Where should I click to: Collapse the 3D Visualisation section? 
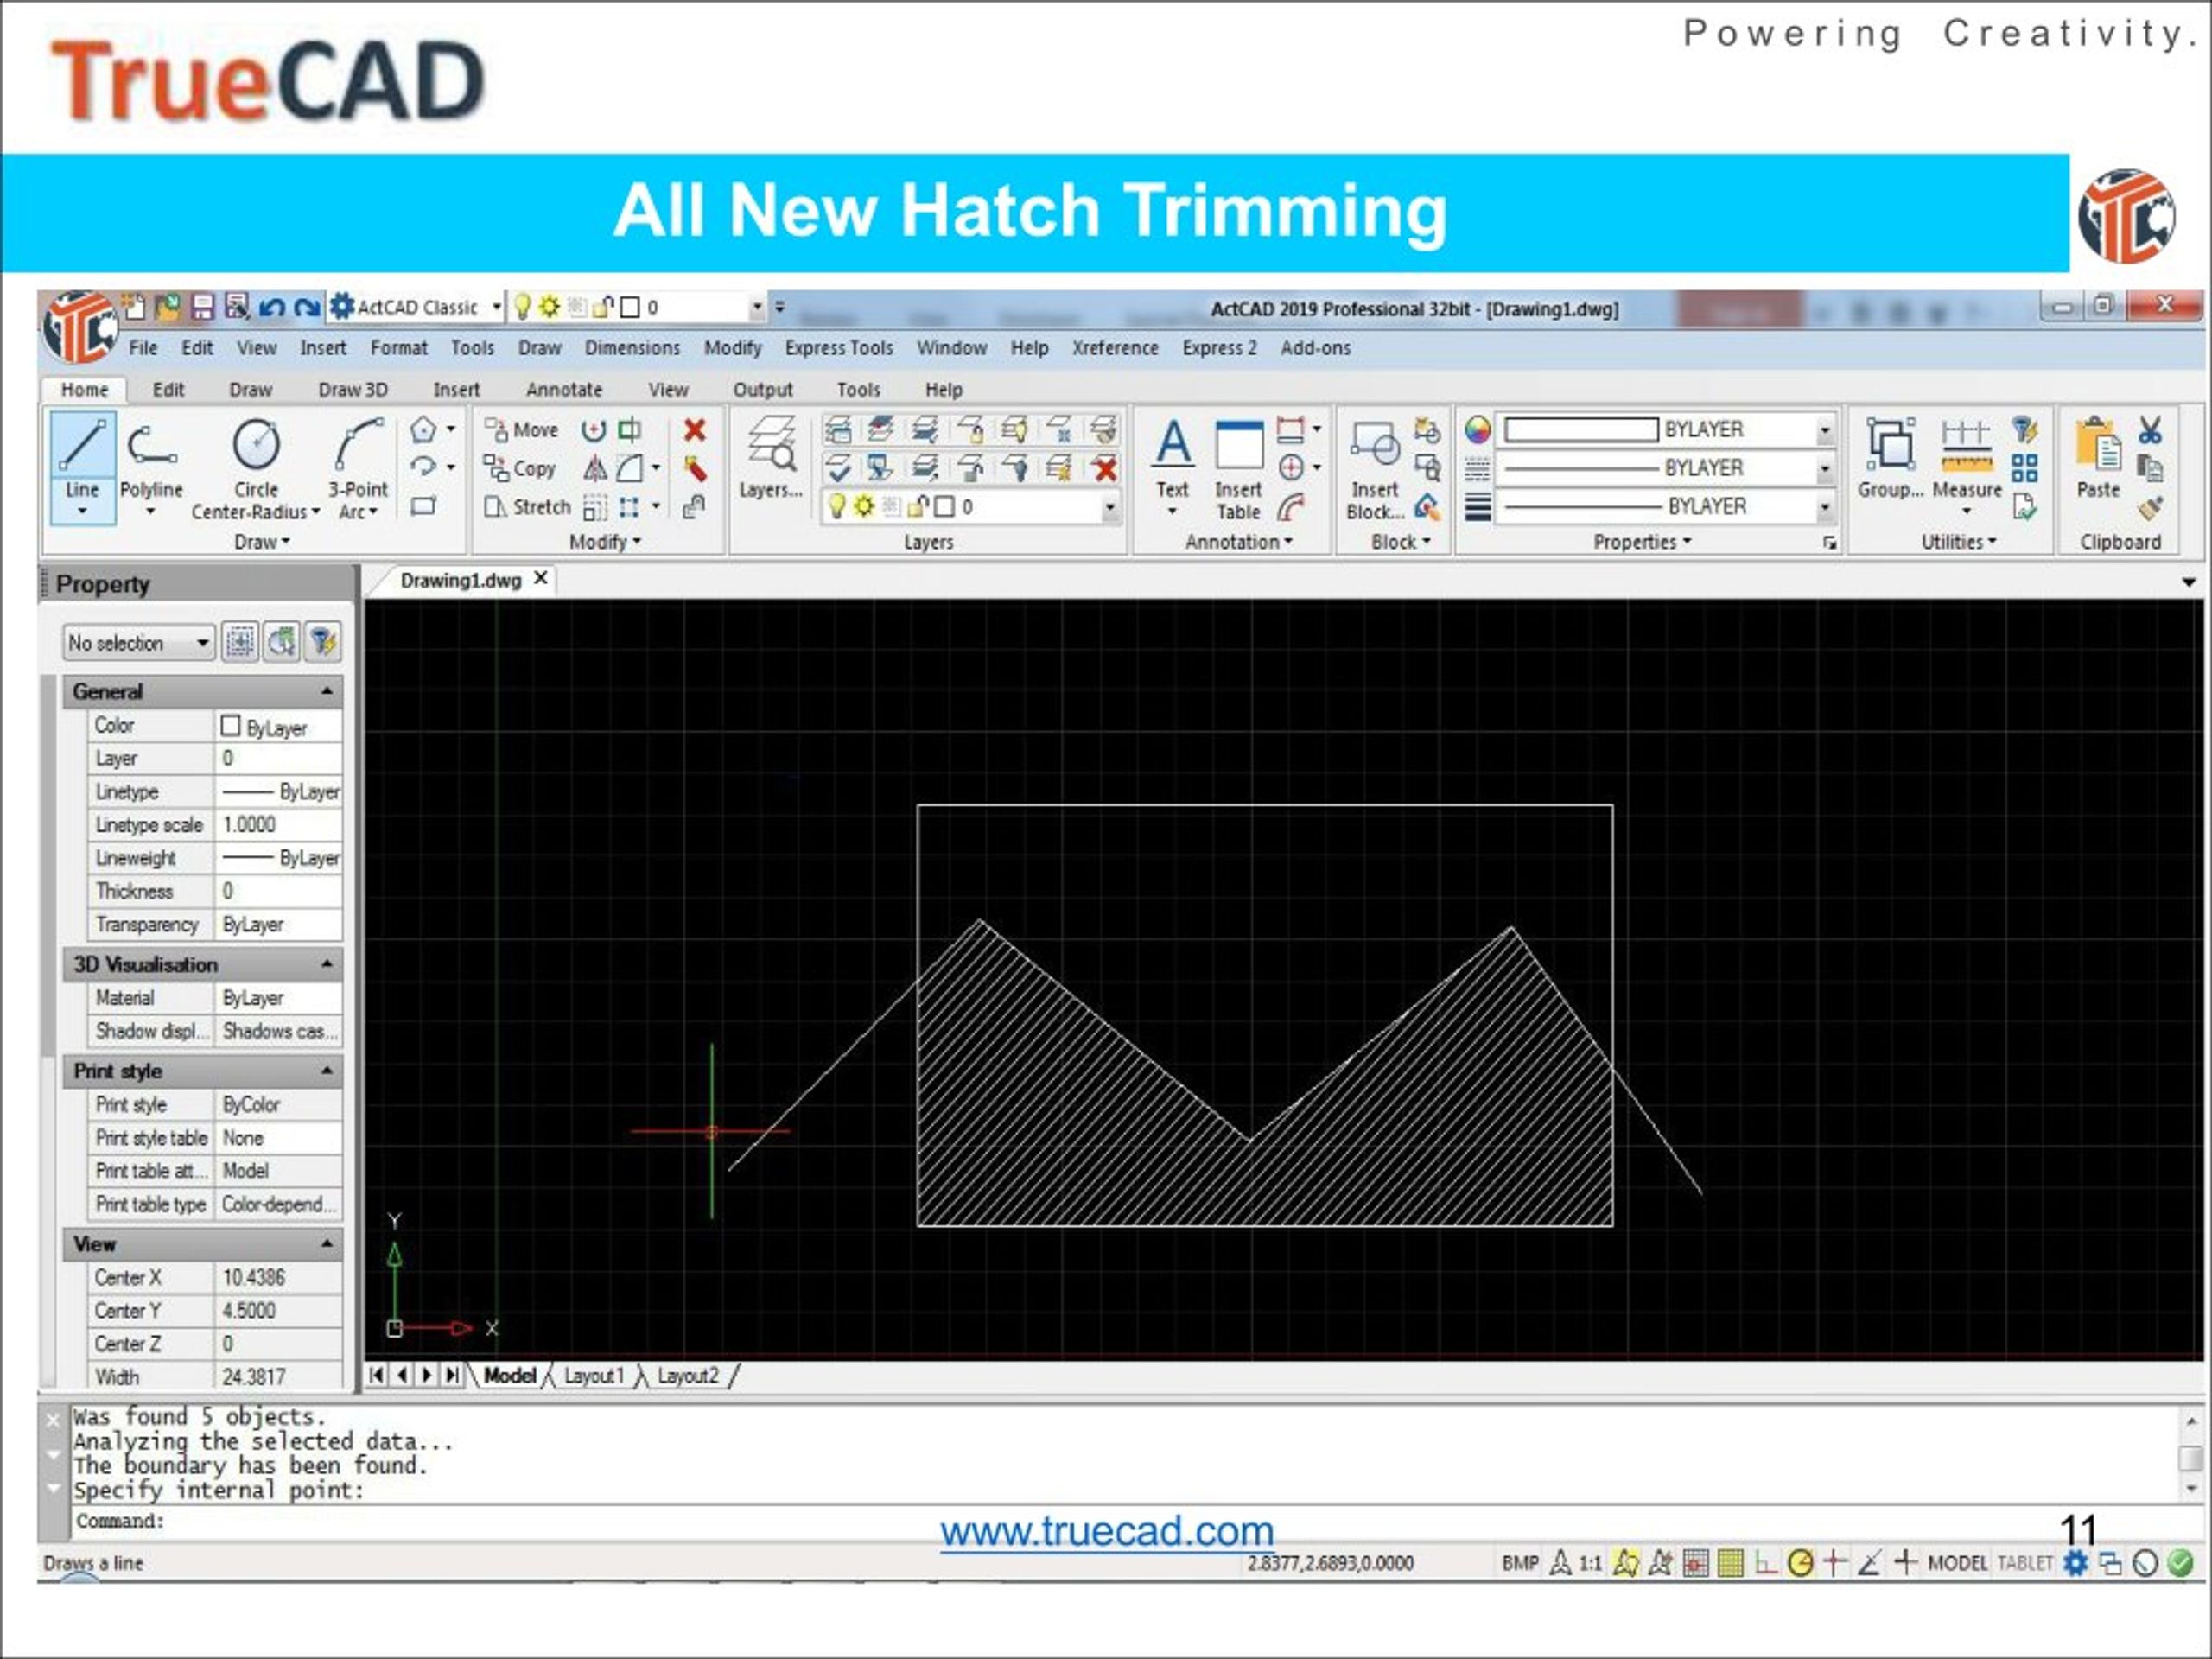[327, 964]
